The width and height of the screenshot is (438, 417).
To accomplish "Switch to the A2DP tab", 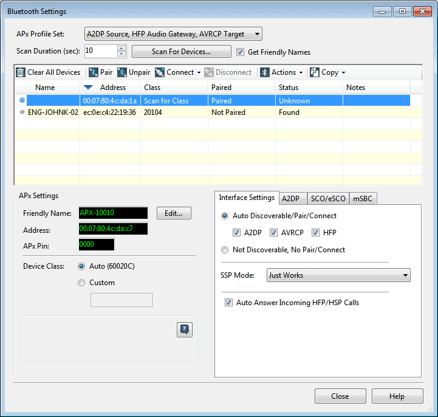I will tap(291, 198).
